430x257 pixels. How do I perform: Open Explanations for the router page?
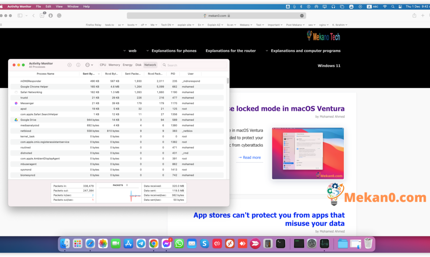tap(231, 51)
